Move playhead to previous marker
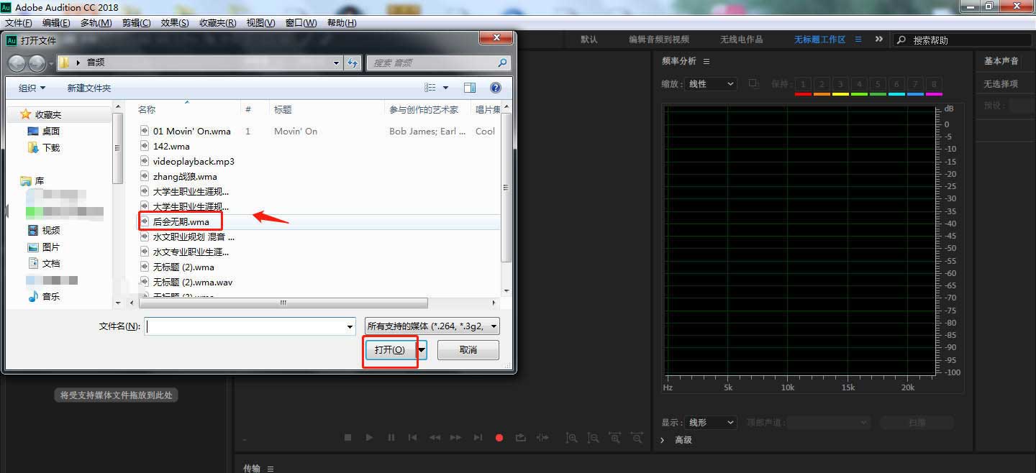This screenshot has width=1036, height=473. click(x=412, y=437)
